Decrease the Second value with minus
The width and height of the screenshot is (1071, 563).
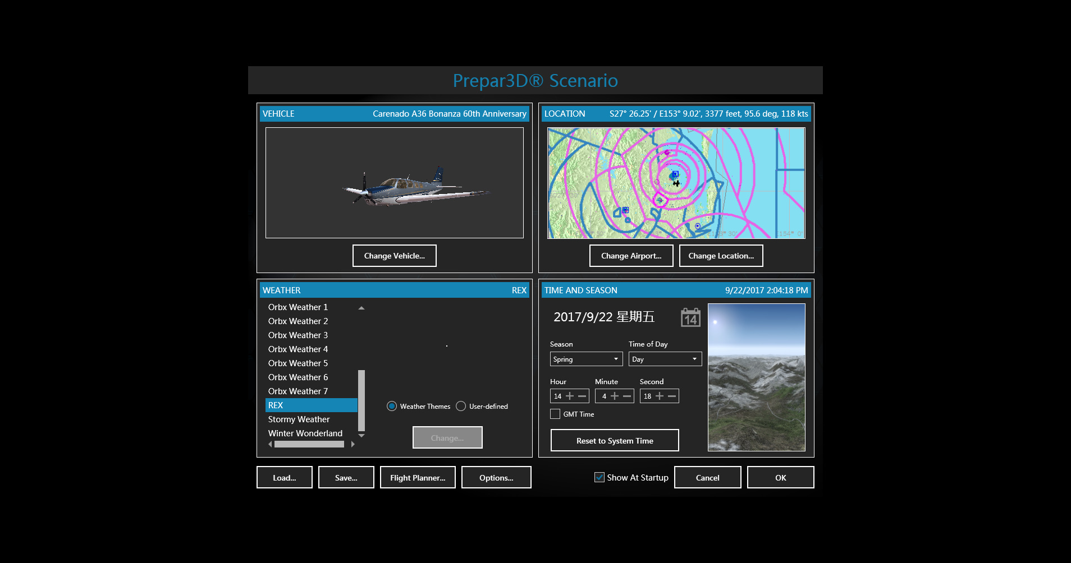pyautogui.click(x=672, y=396)
